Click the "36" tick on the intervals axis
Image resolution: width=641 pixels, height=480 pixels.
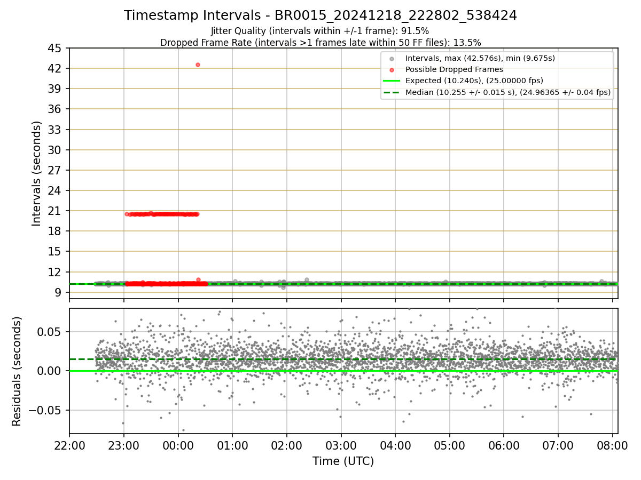[56, 109]
